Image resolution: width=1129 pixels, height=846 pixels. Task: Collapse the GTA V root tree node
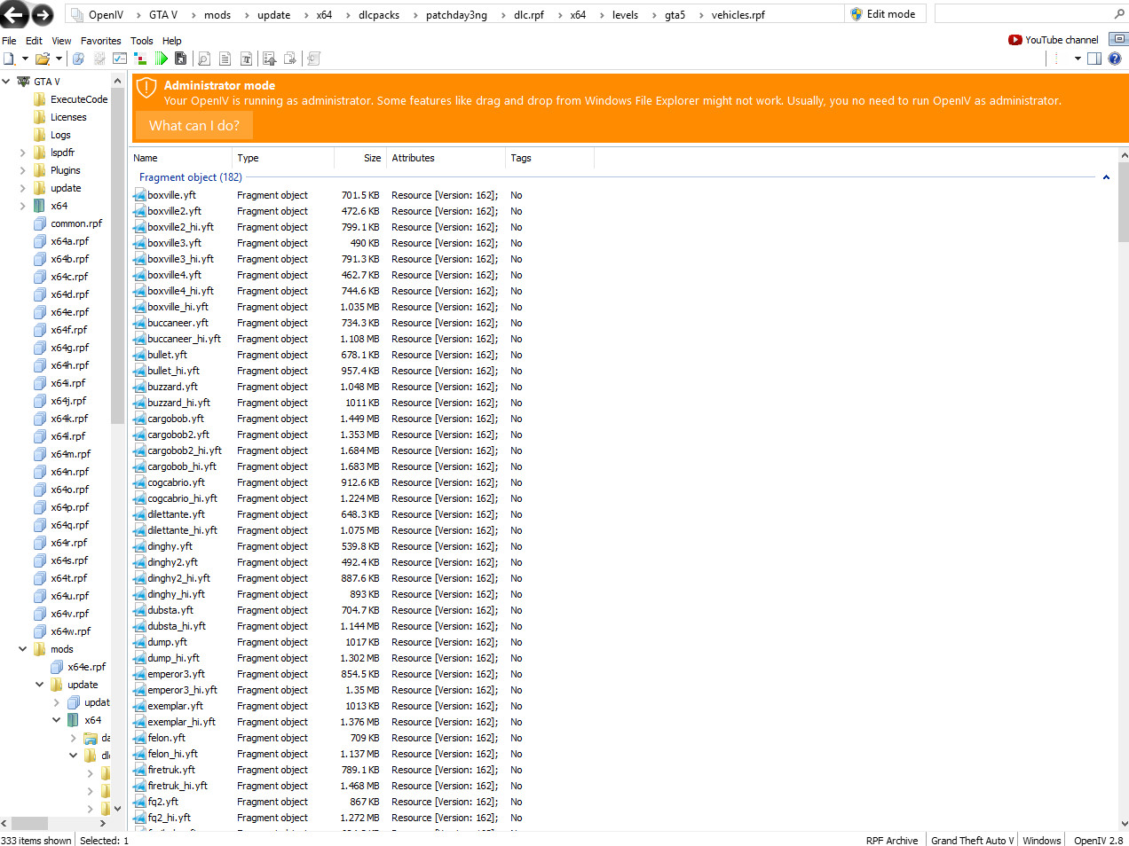pyautogui.click(x=6, y=82)
